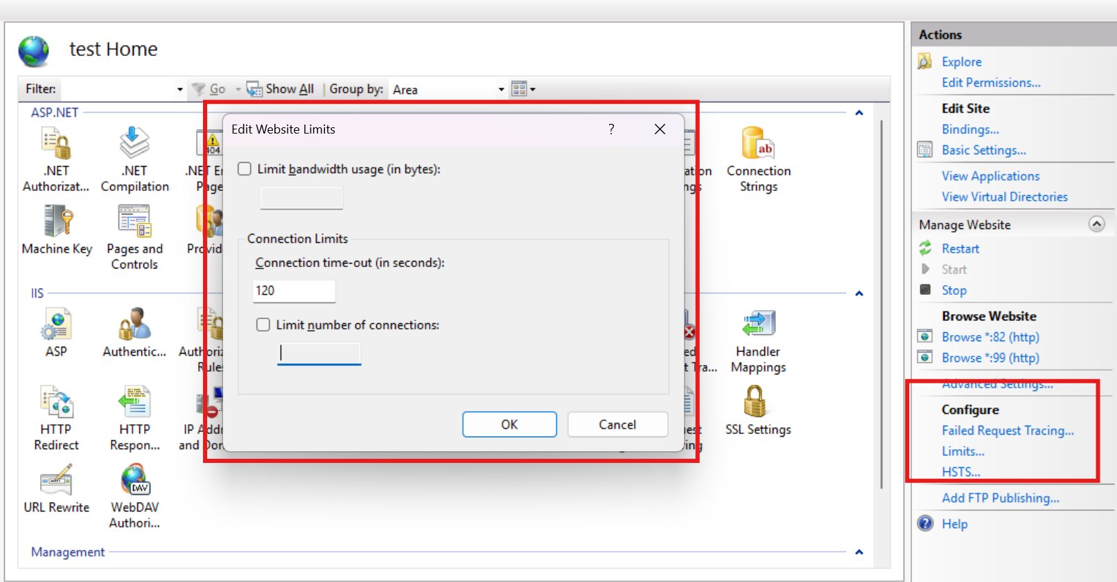Click OK in Edit Website Limits

[x=509, y=424]
